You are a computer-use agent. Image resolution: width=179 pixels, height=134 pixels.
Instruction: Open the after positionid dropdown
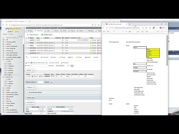62,66
